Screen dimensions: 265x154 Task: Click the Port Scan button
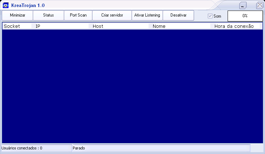[x=78, y=15]
